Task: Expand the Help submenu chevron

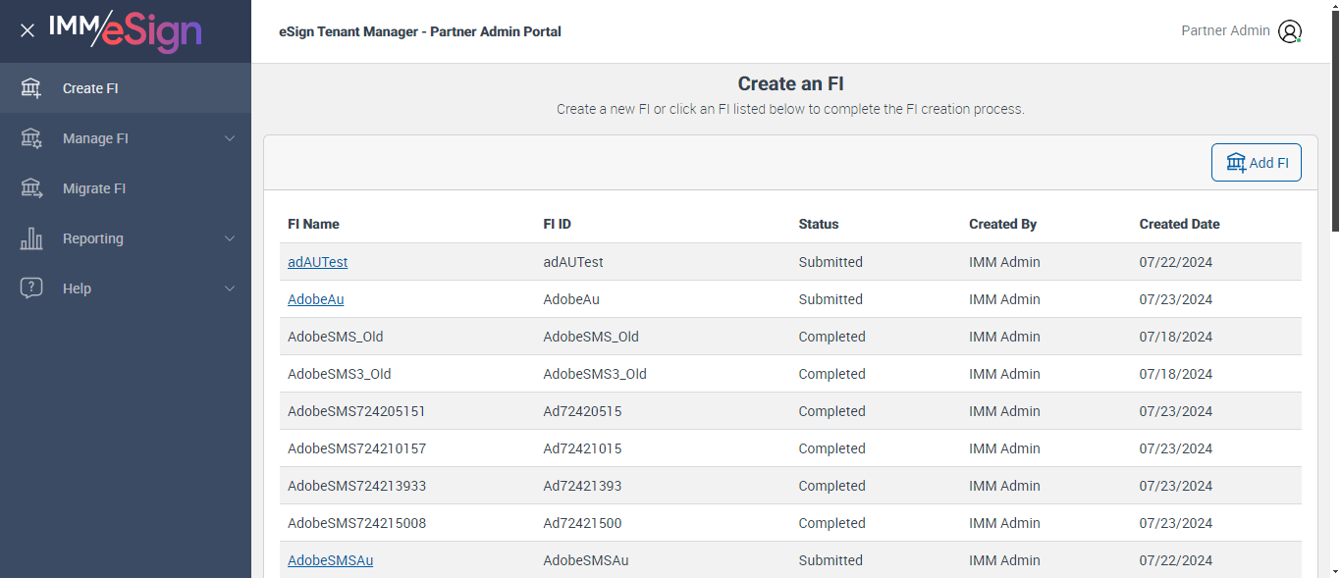Action: [x=230, y=289]
